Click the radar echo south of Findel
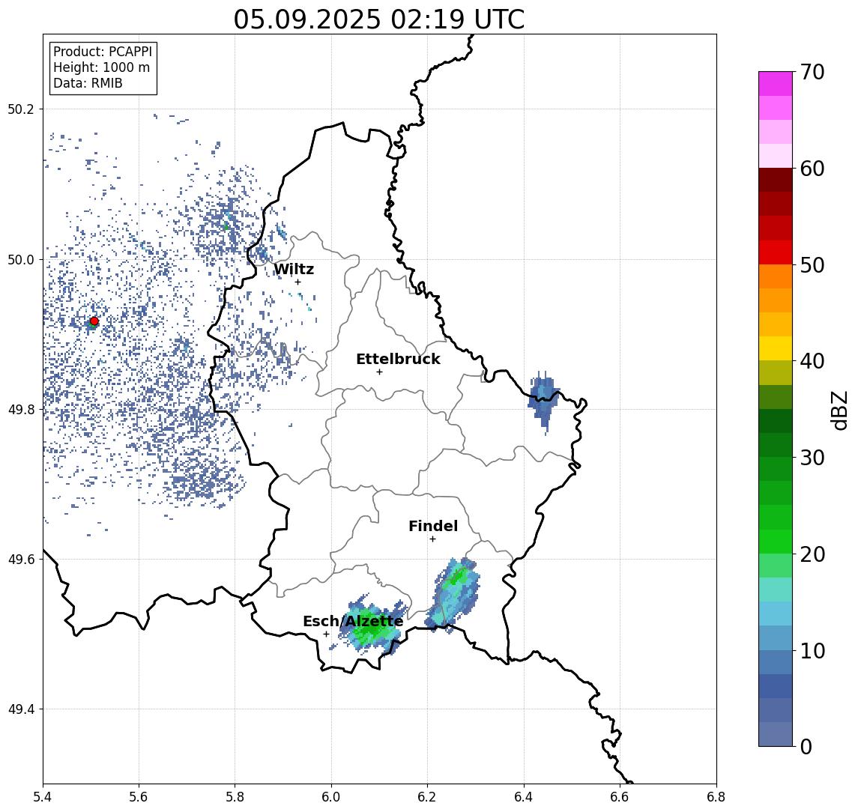The width and height of the screenshot is (858, 812). (x=453, y=595)
